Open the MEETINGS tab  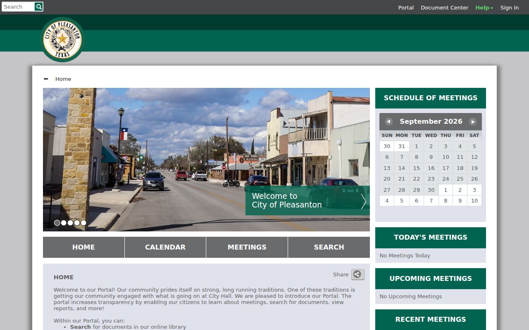(247, 247)
